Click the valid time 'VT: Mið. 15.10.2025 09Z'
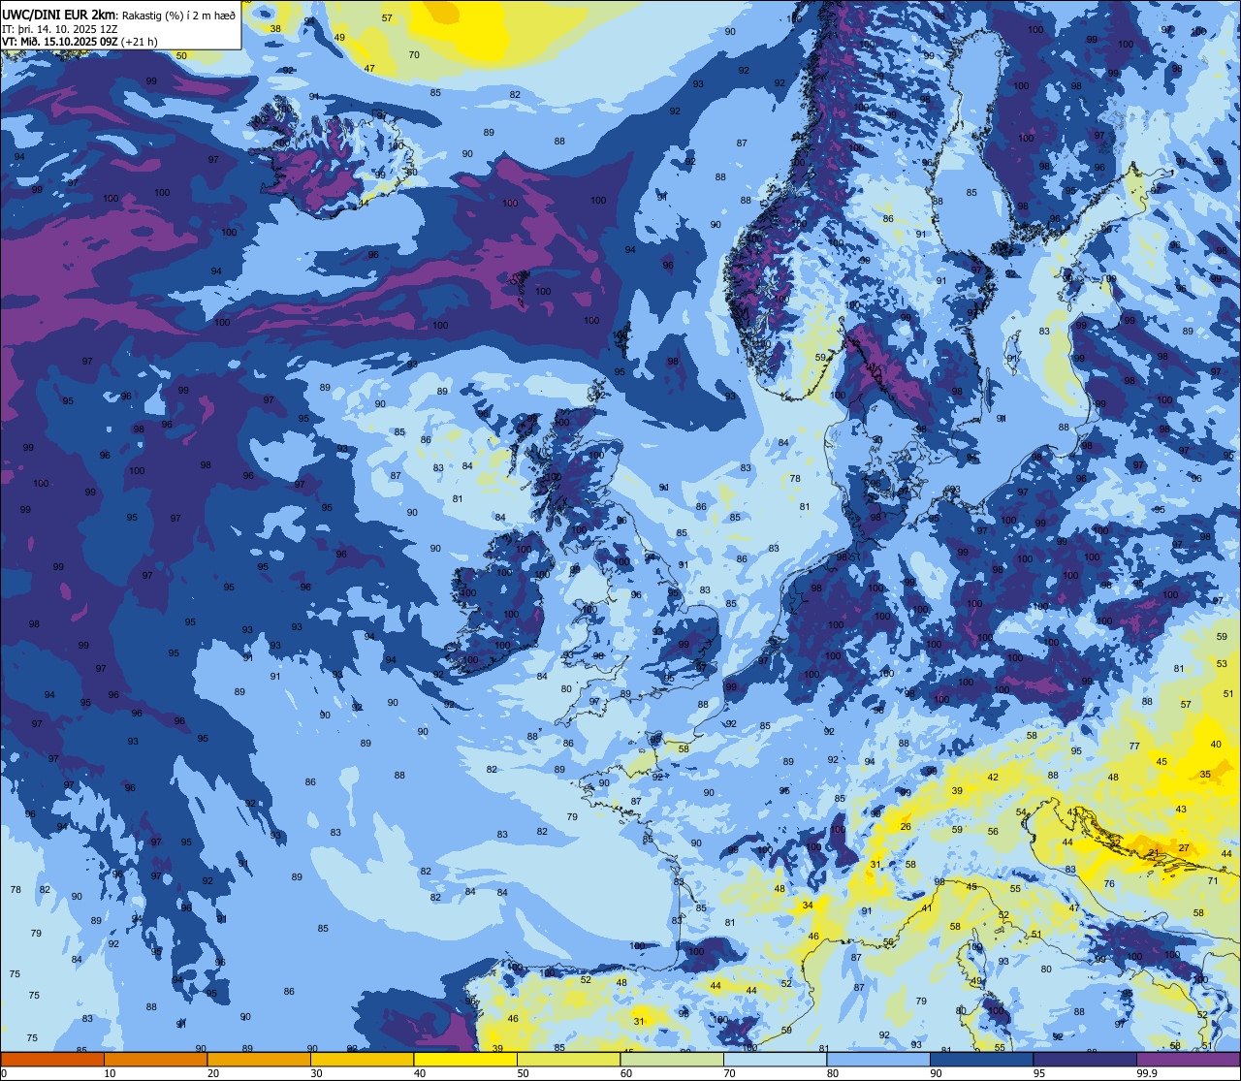Viewport: 1241px width, 1081px height. click(60, 42)
